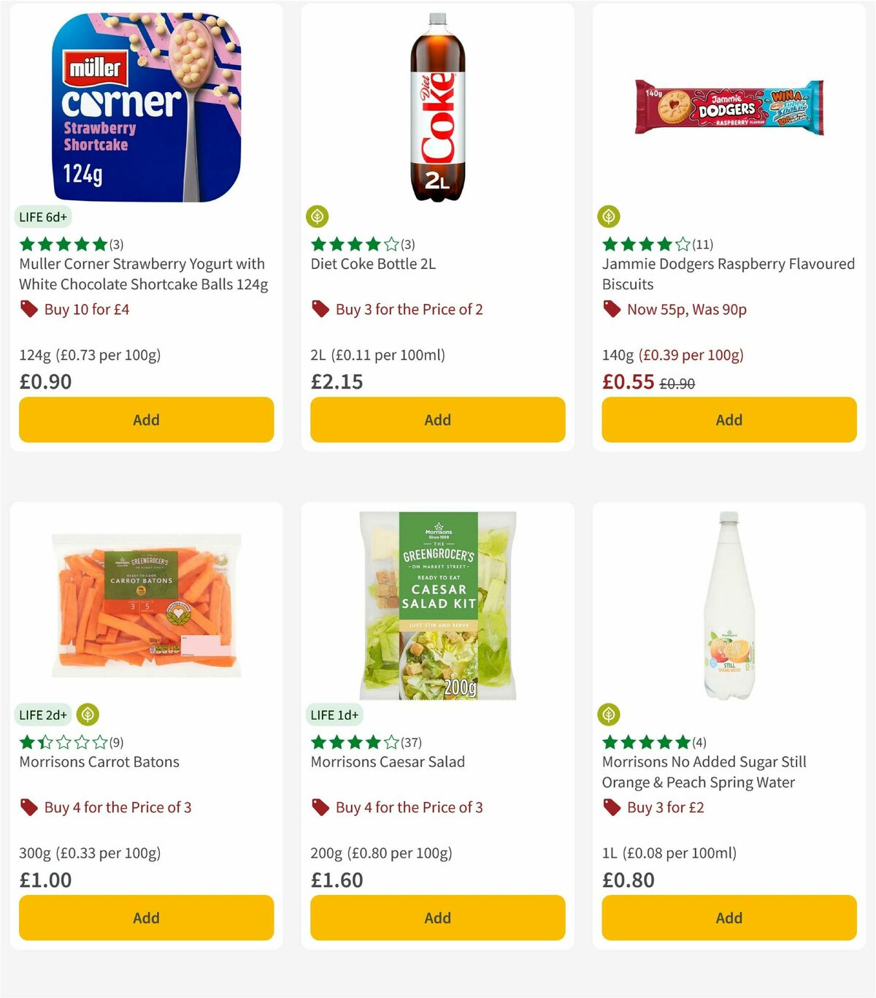Screen dimensions: 876x998
Task: Open the Jammie Dodgers Raspberry Flavoured Biscuits product page
Action: (728, 274)
